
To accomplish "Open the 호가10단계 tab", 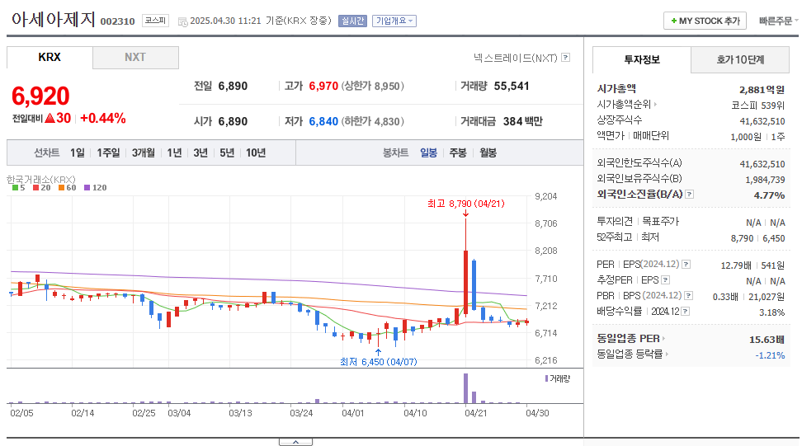I will coord(740,60).
